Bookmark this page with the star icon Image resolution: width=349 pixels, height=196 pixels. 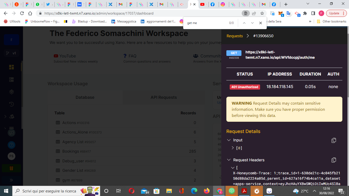point(262,13)
